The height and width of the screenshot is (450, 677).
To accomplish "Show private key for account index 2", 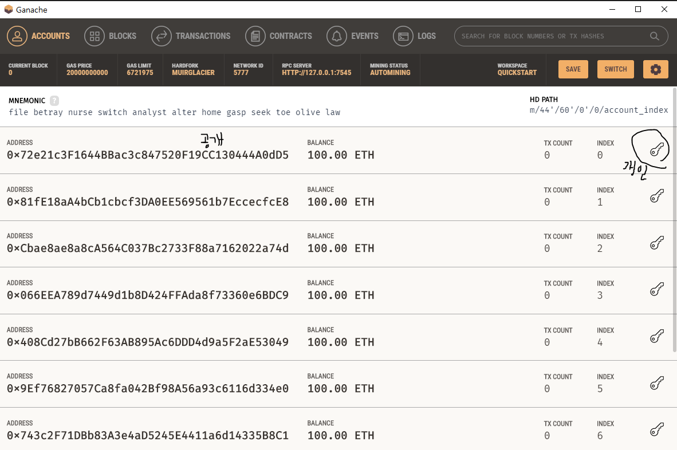I will (657, 243).
